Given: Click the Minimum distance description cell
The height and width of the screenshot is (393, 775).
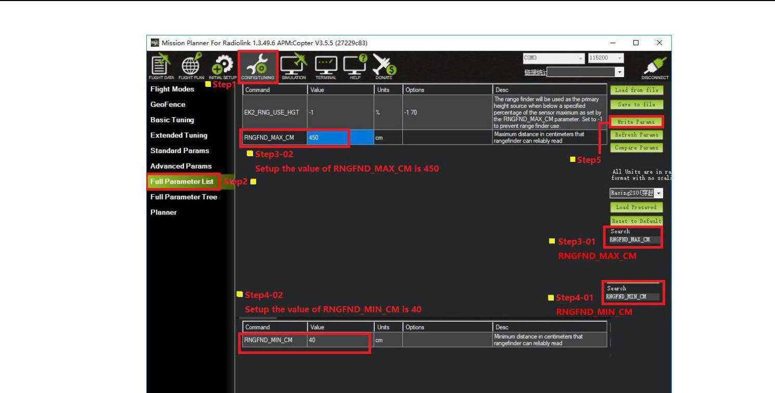Looking at the screenshot, I should coord(550,340).
